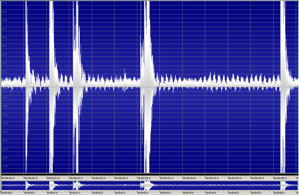Click 00:00:04.0 on the lower overview ruler
299x195 pixels.
click(188, 193)
